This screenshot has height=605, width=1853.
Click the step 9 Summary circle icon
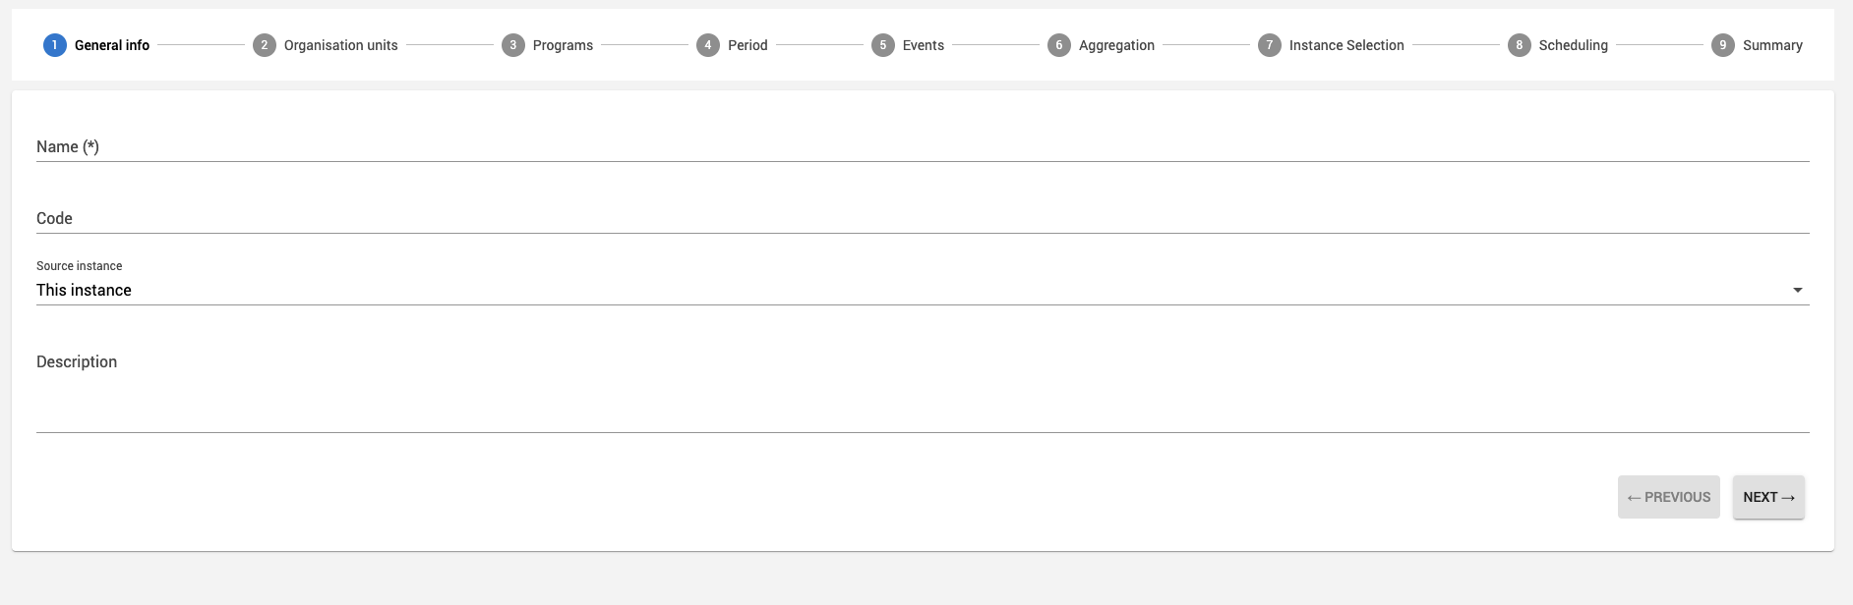point(1722,45)
